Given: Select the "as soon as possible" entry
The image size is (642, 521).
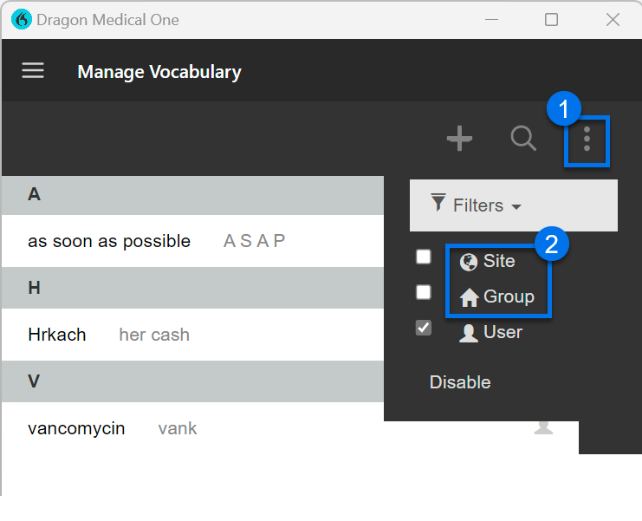Looking at the screenshot, I should coord(109,241).
